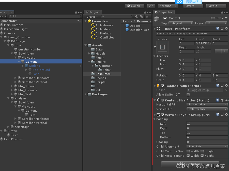Toggle Allow Switch Off checkbox
The width and height of the screenshot is (229, 171).
click(188, 95)
